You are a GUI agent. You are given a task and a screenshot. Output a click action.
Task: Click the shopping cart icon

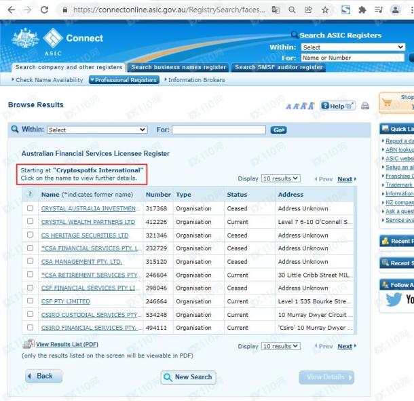pyautogui.click(x=387, y=102)
